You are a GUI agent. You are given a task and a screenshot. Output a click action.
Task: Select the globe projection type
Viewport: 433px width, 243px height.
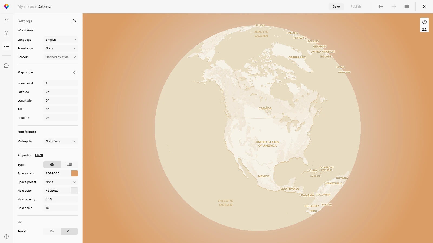52,165
